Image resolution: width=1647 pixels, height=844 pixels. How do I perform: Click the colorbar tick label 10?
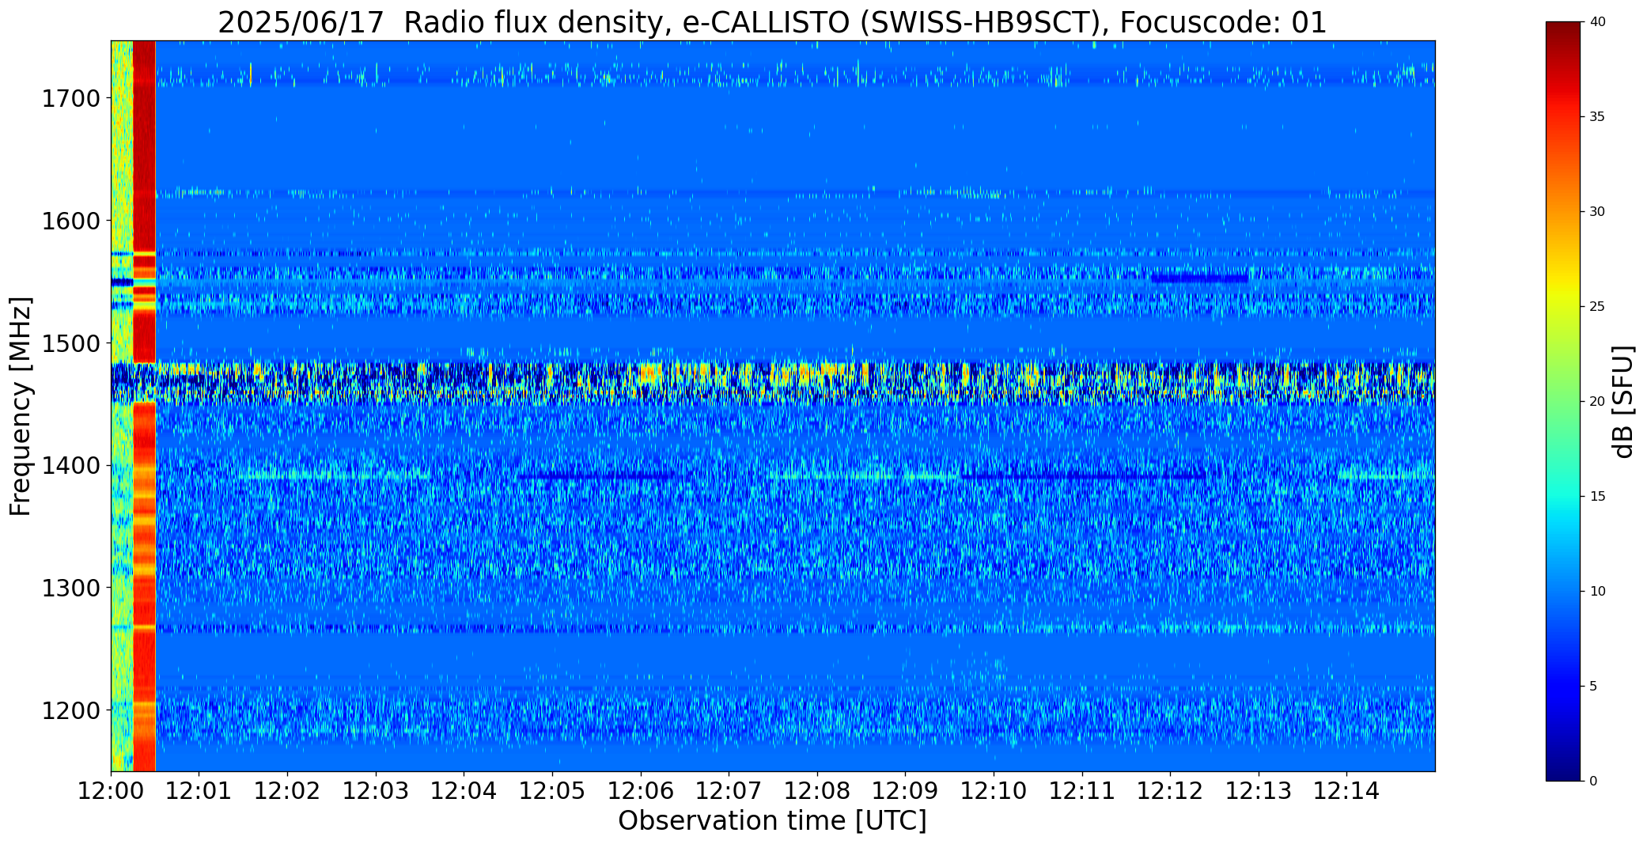[x=1597, y=592]
